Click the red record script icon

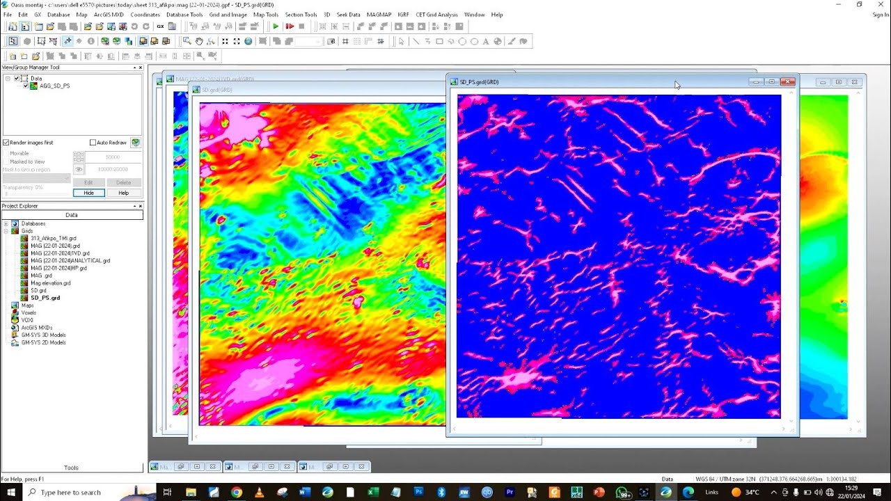(x=290, y=26)
